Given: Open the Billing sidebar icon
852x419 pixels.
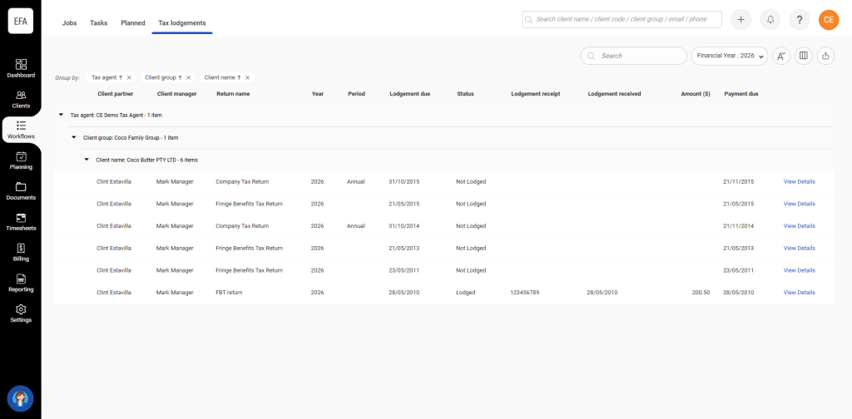Looking at the screenshot, I should [21, 253].
